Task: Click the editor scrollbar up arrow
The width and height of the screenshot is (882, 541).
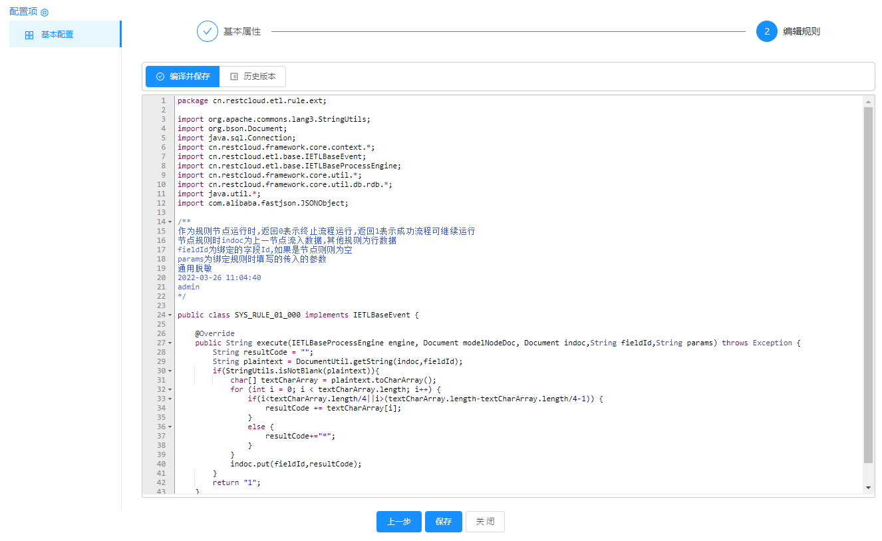Action: (x=868, y=101)
